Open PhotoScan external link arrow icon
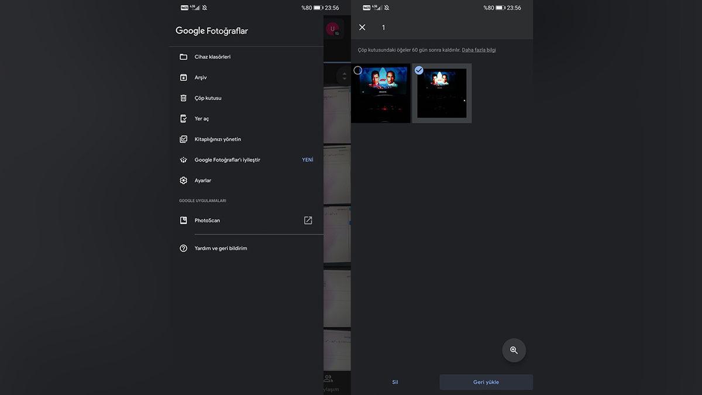Viewport: 702px width, 395px height. pyautogui.click(x=308, y=221)
